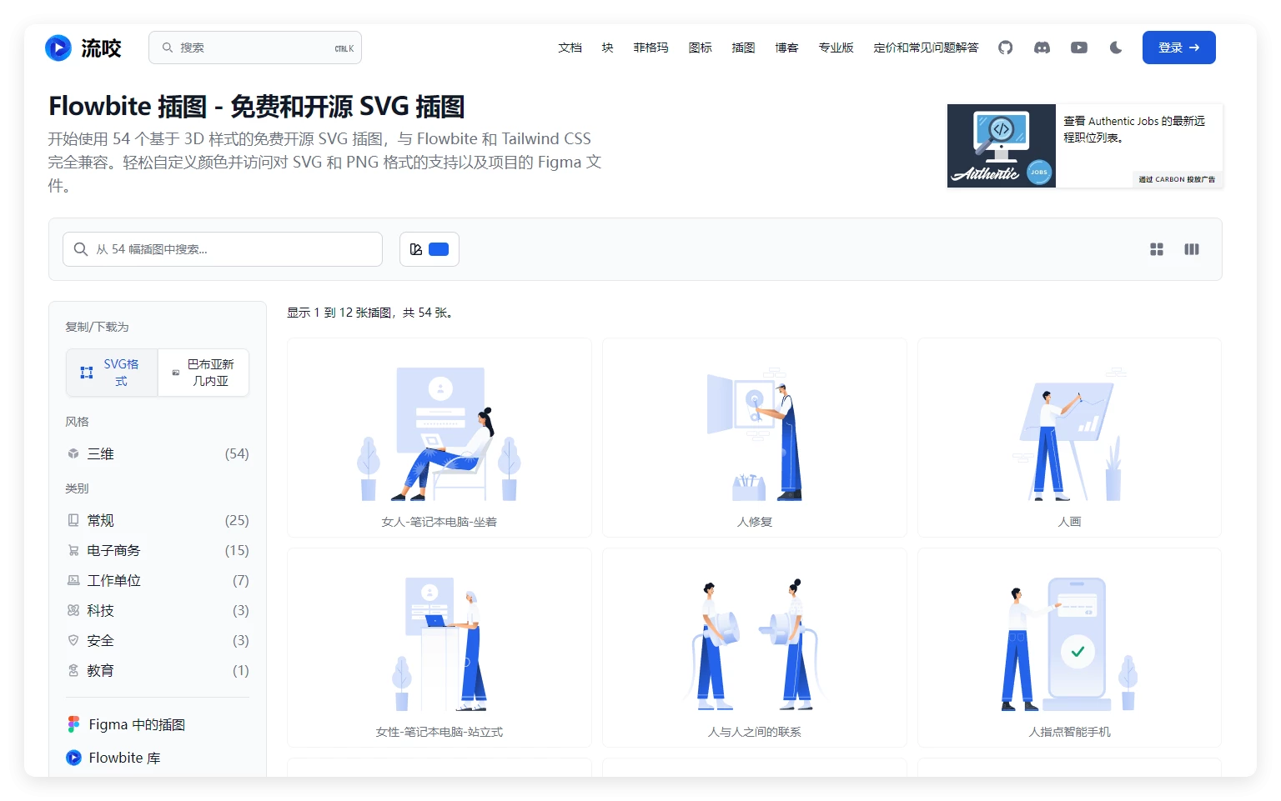Select 巴布亚新几内亚 PNG format option
Screen dimensions: 1281x801
[x=203, y=373]
